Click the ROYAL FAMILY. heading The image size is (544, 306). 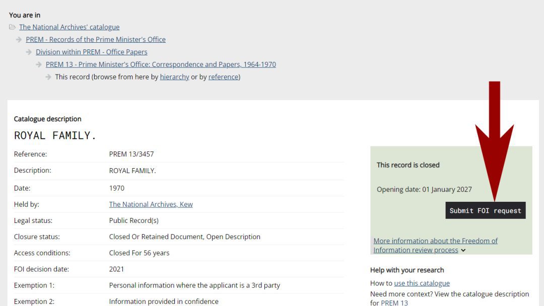tap(55, 135)
